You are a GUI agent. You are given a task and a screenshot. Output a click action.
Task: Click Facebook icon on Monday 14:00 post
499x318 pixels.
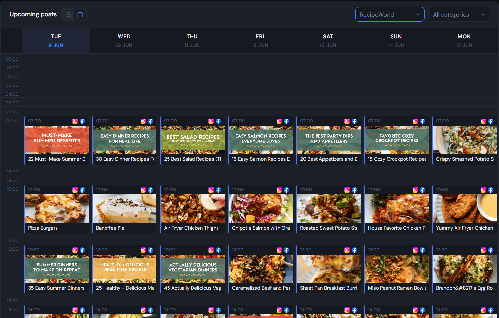[x=491, y=310]
